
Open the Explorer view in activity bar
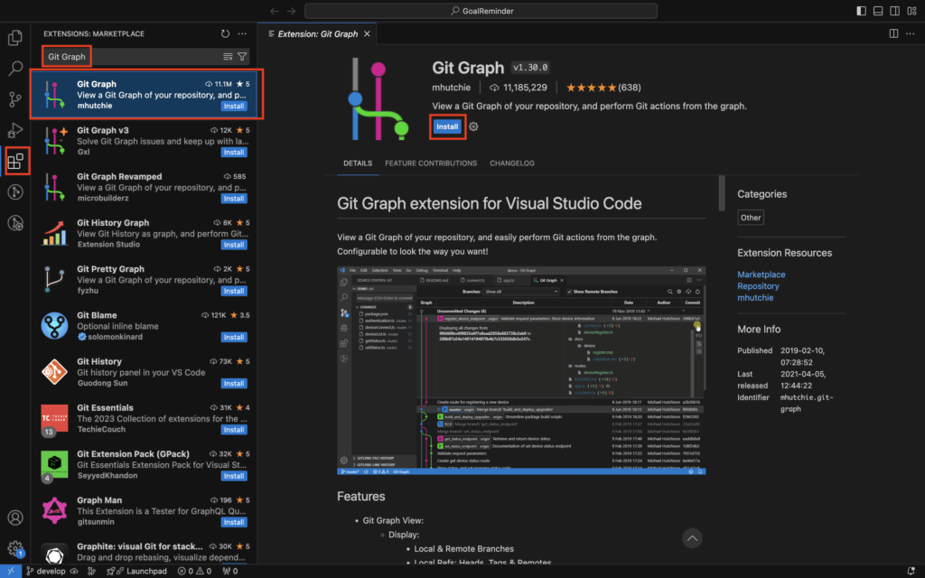[15, 38]
